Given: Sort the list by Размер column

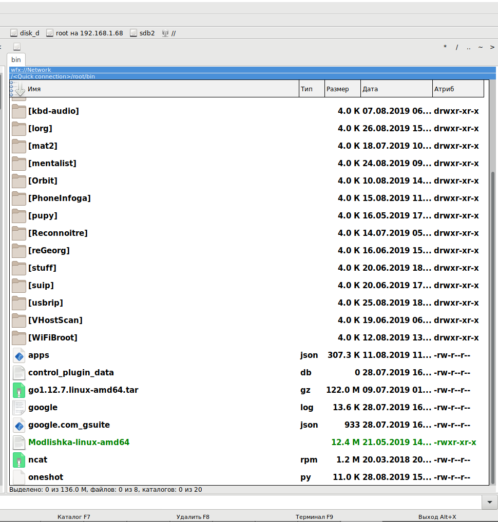Looking at the screenshot, I should [x=342, y=89].
